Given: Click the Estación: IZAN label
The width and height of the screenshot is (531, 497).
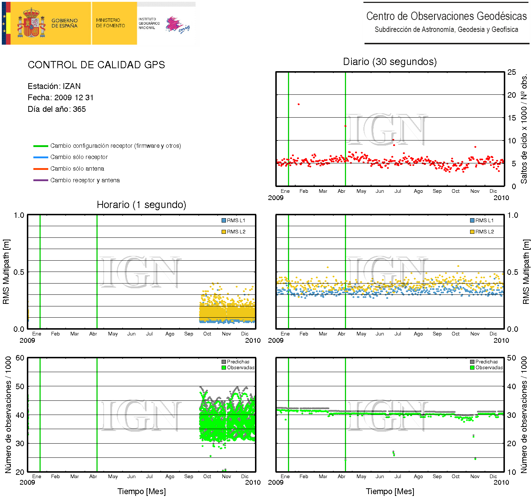Looking at the screenshot, I should [54, 86].
